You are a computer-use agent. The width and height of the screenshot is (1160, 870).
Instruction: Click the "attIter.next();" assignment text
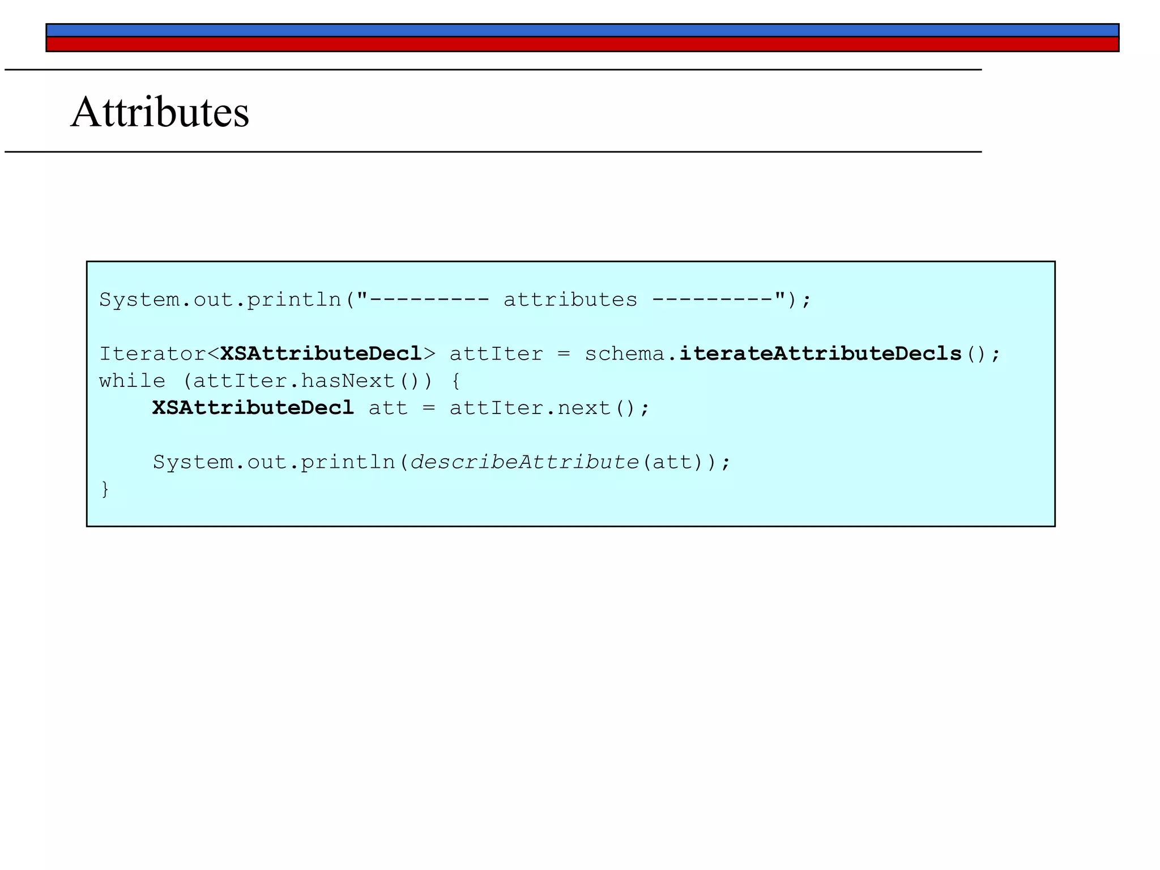point(549,408)
